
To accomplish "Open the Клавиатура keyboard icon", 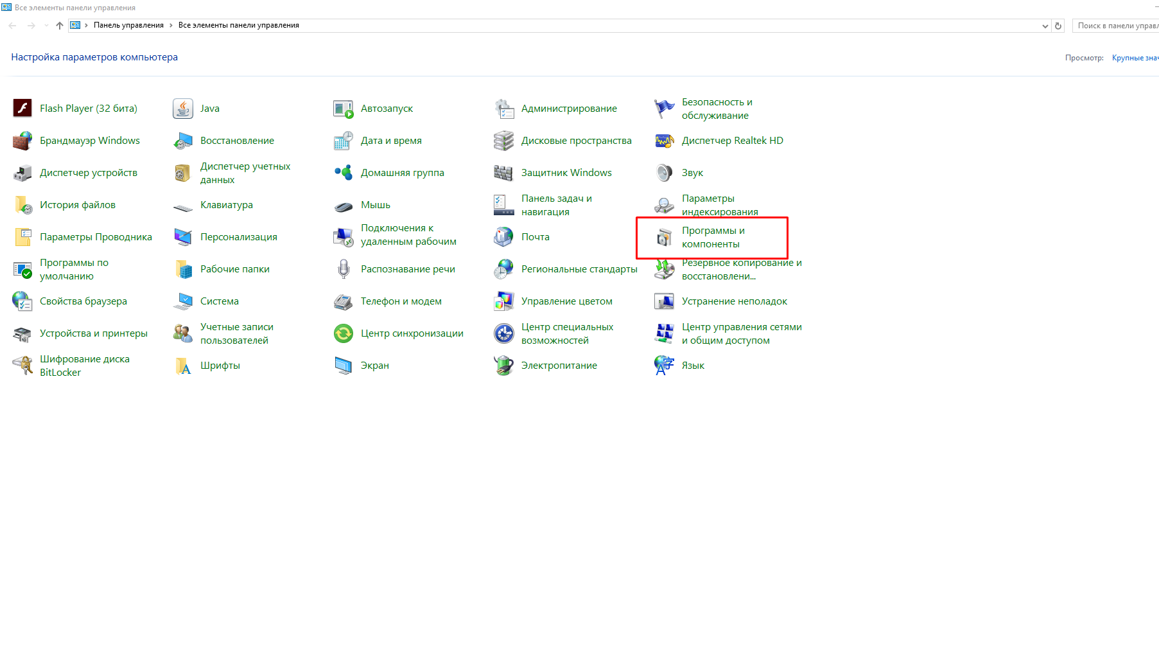I will 183,207.
